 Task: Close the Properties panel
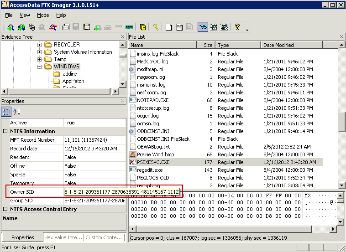123,101
